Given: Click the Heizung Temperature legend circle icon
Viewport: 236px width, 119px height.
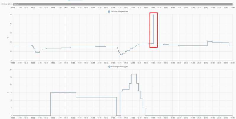Looking at the screenshot, I should [x=109, y=12].
